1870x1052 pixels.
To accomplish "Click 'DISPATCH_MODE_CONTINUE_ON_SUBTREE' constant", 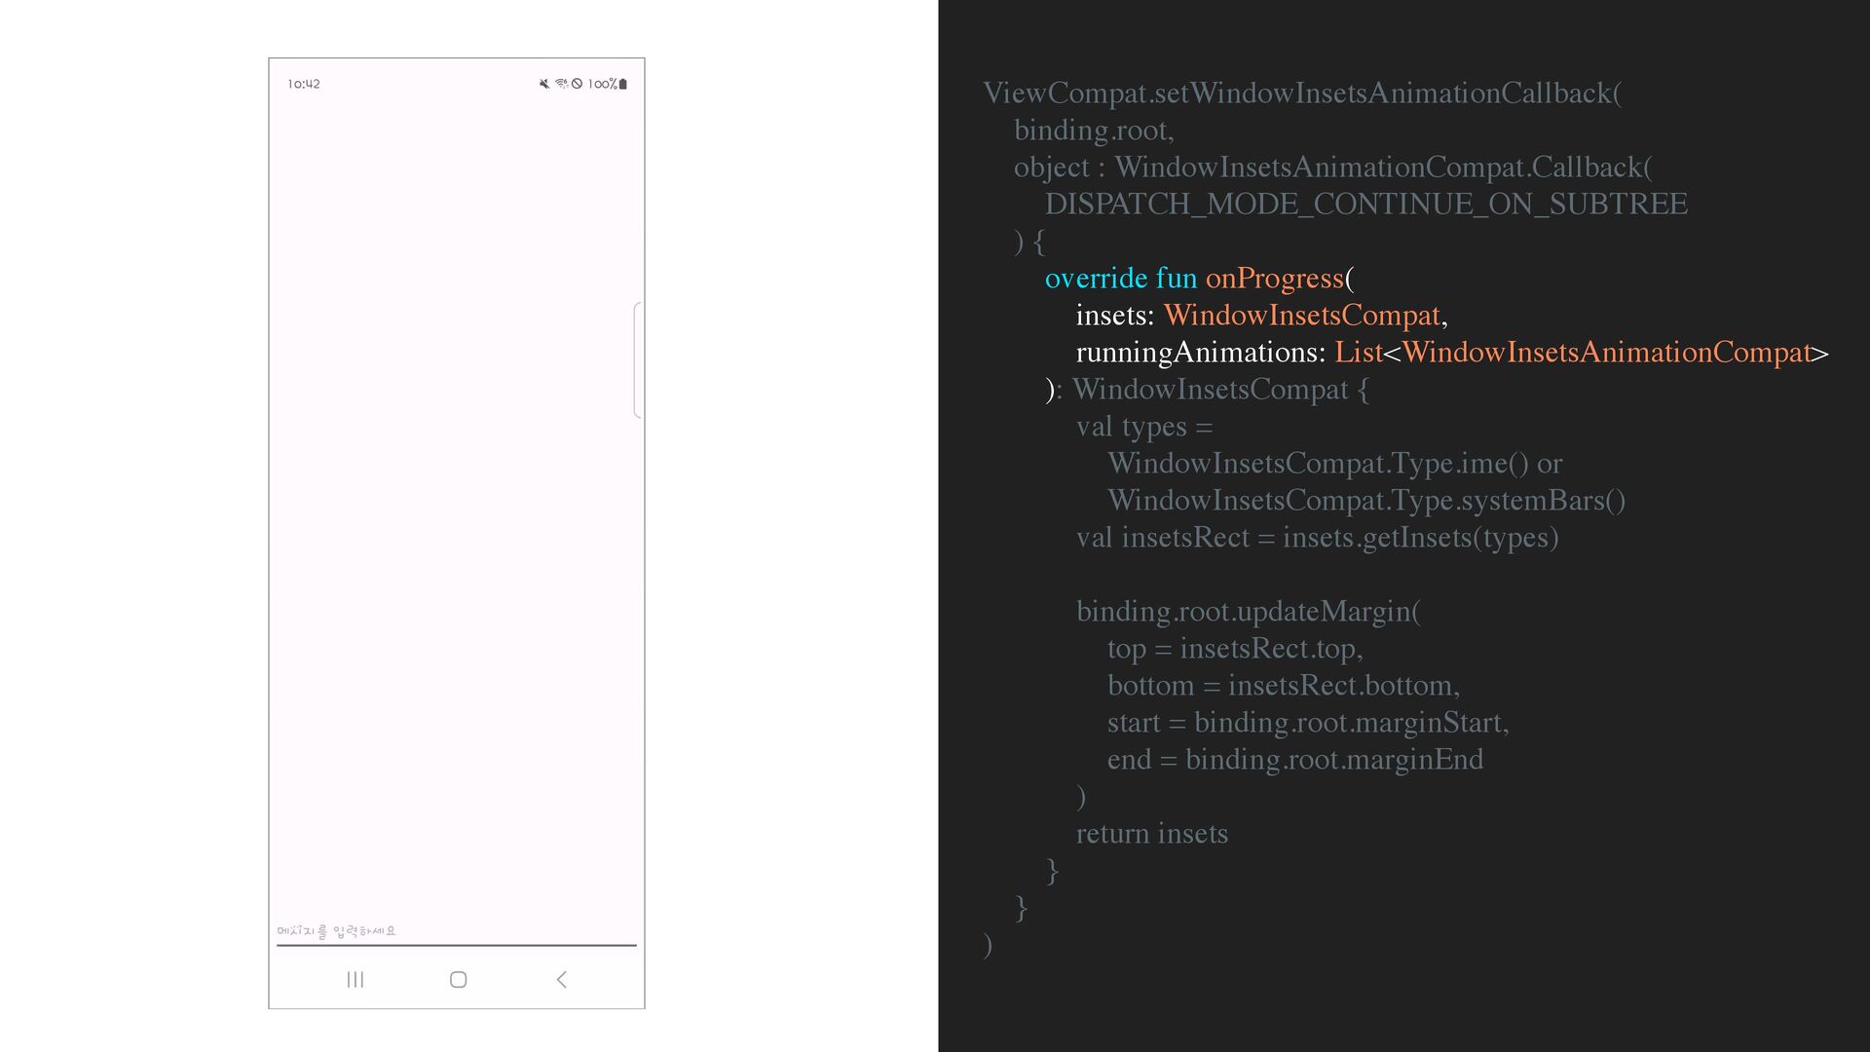I will click(1366, 205).
